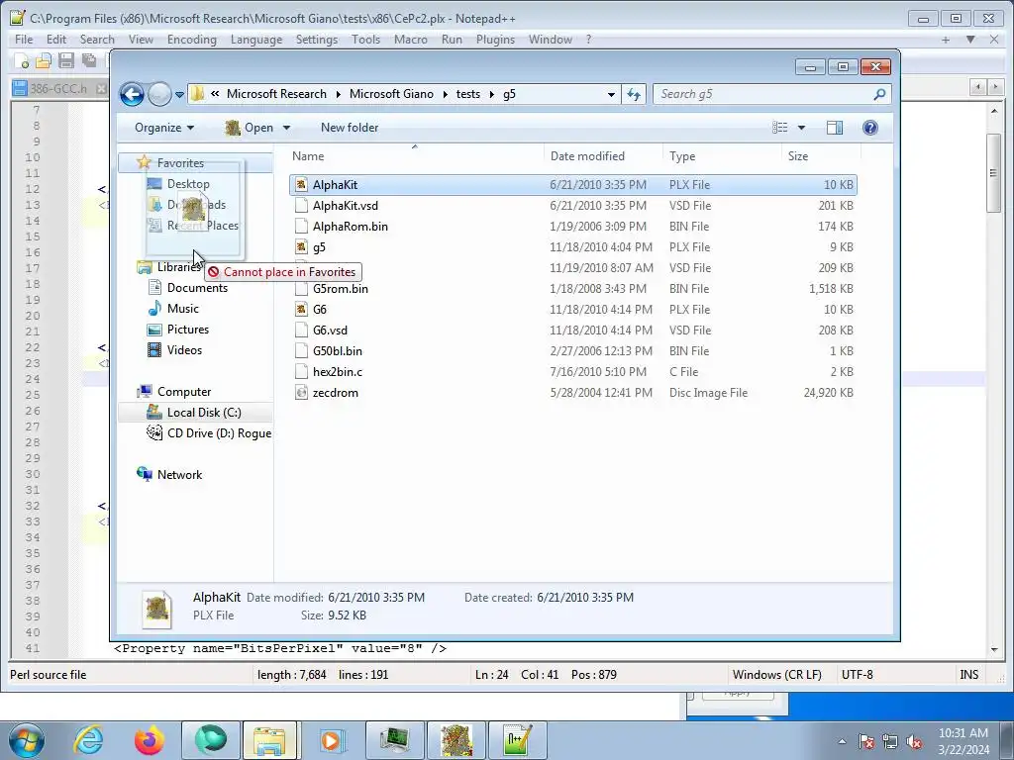
Task: Select the AlphaKit.vsd file
Action: point(346,206)
